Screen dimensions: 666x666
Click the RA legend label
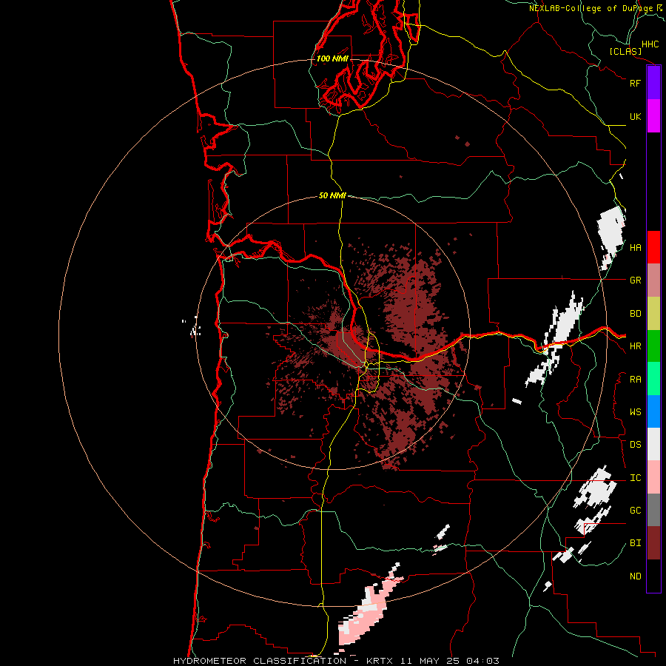[635, 380]
